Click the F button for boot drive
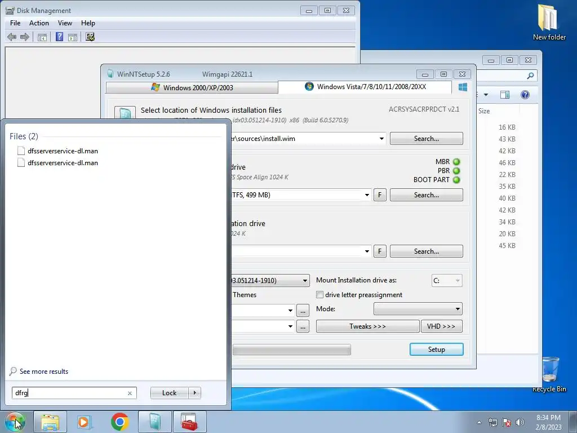577x433 pixels. pos(380,195)
